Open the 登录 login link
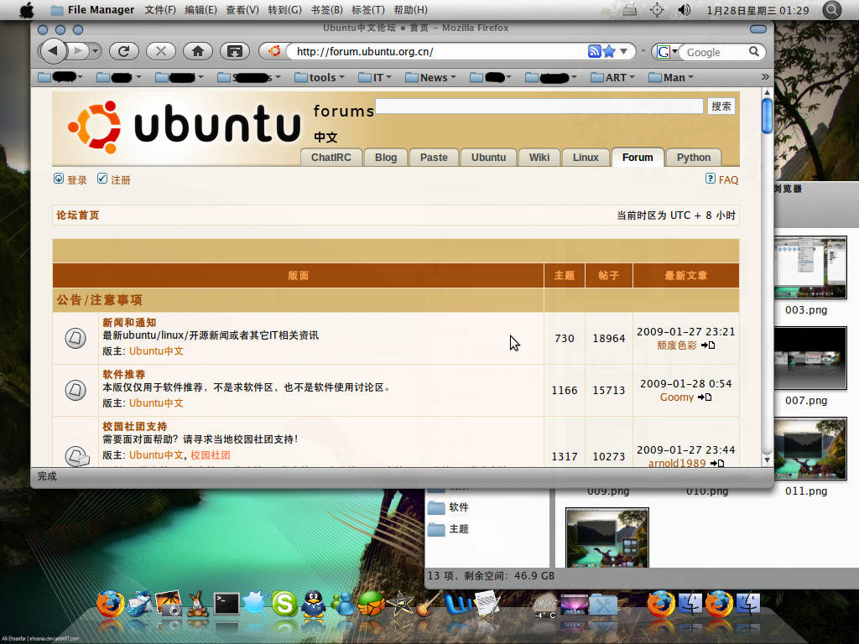859x644 pixels. coord(77,180)
